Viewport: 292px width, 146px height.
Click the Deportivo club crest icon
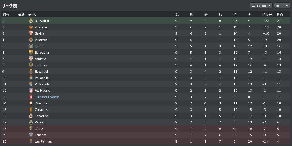click(x=31, y=116)
